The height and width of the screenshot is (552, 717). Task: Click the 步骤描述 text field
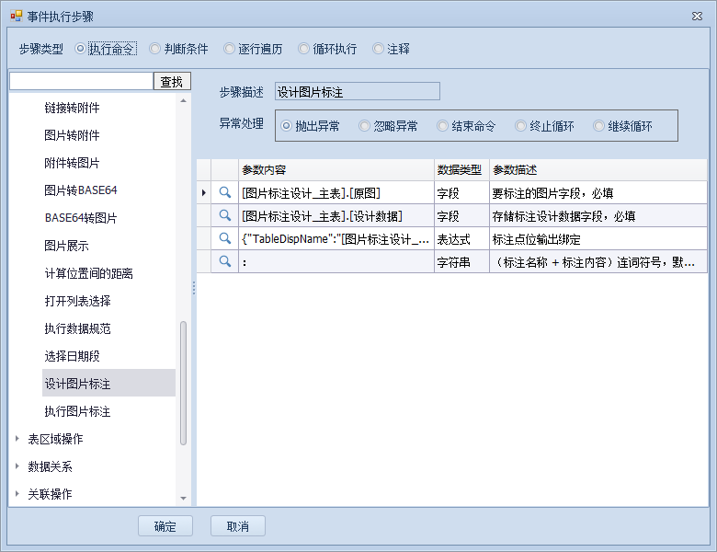(x=358, y=91)
